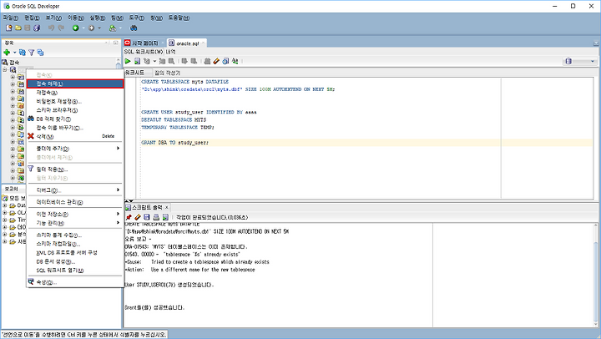Choose '삭제' with red X in context menu
601x339 pixels.
point(75,136)
